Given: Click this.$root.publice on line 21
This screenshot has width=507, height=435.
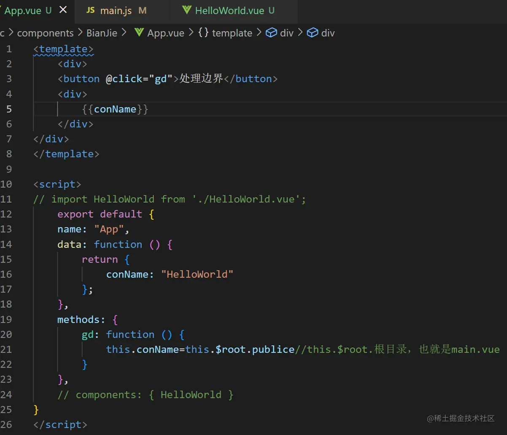Looking at the screenshot, I should pos(240,349).
